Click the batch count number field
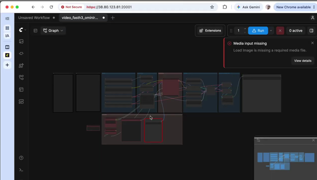Image resolution: width=317 pixels, height=180 pixels. [239, 31]
